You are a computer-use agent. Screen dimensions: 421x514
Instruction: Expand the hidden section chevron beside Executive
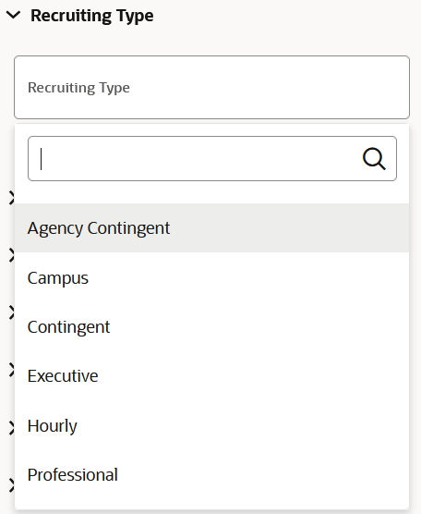(x=11, y=370)
